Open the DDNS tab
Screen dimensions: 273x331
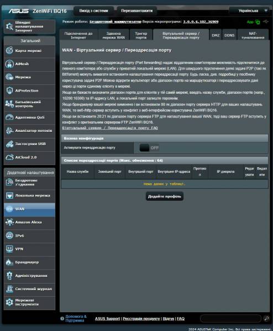(229, 35)
